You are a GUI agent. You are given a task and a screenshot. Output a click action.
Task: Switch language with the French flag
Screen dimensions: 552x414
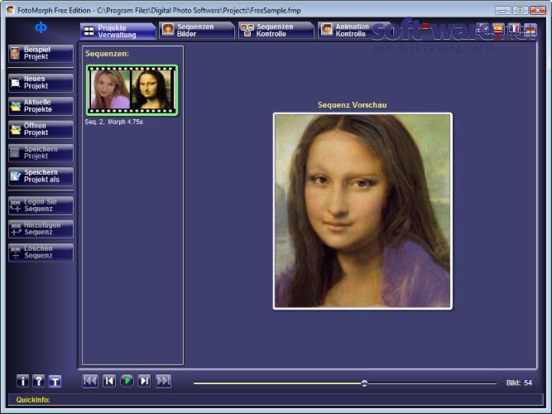(x=514, y=29)
